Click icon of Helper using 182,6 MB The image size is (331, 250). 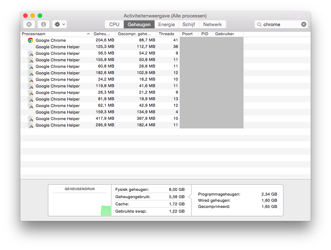[30, 73]
